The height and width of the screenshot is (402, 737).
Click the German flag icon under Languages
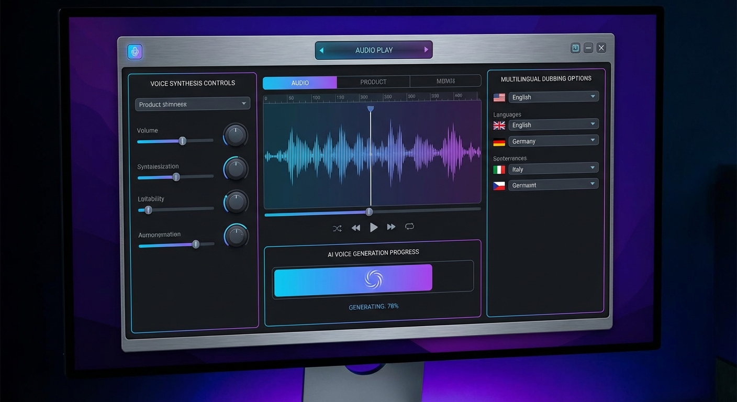coord(499,141)
